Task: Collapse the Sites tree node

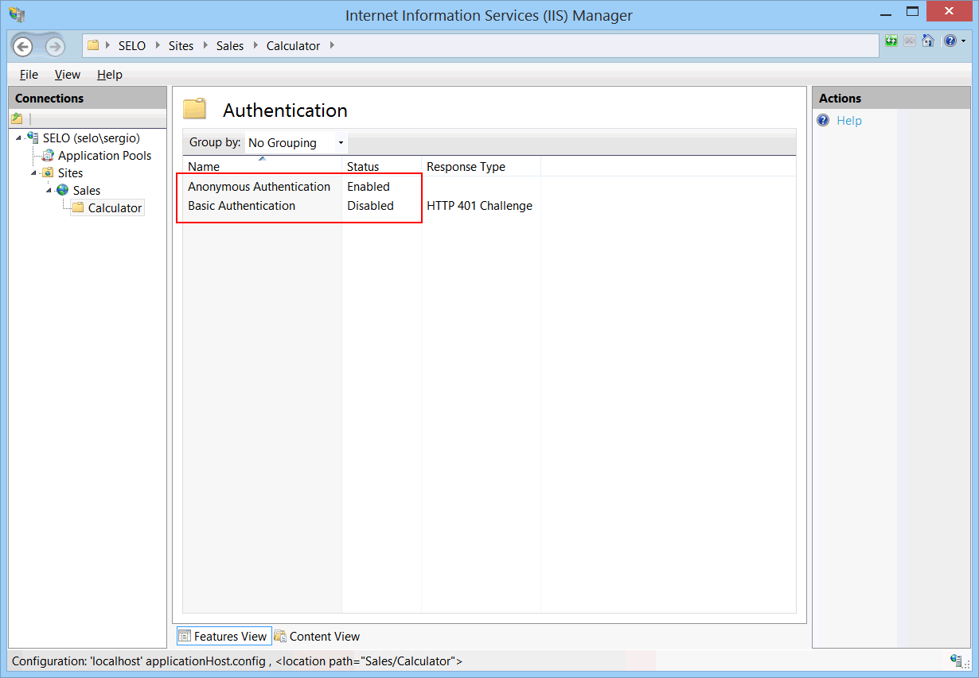Action: click(33, 173)
